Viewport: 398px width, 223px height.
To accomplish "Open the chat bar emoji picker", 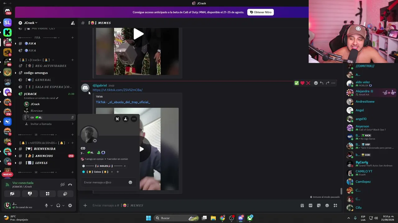I will (x=327, y=205).
